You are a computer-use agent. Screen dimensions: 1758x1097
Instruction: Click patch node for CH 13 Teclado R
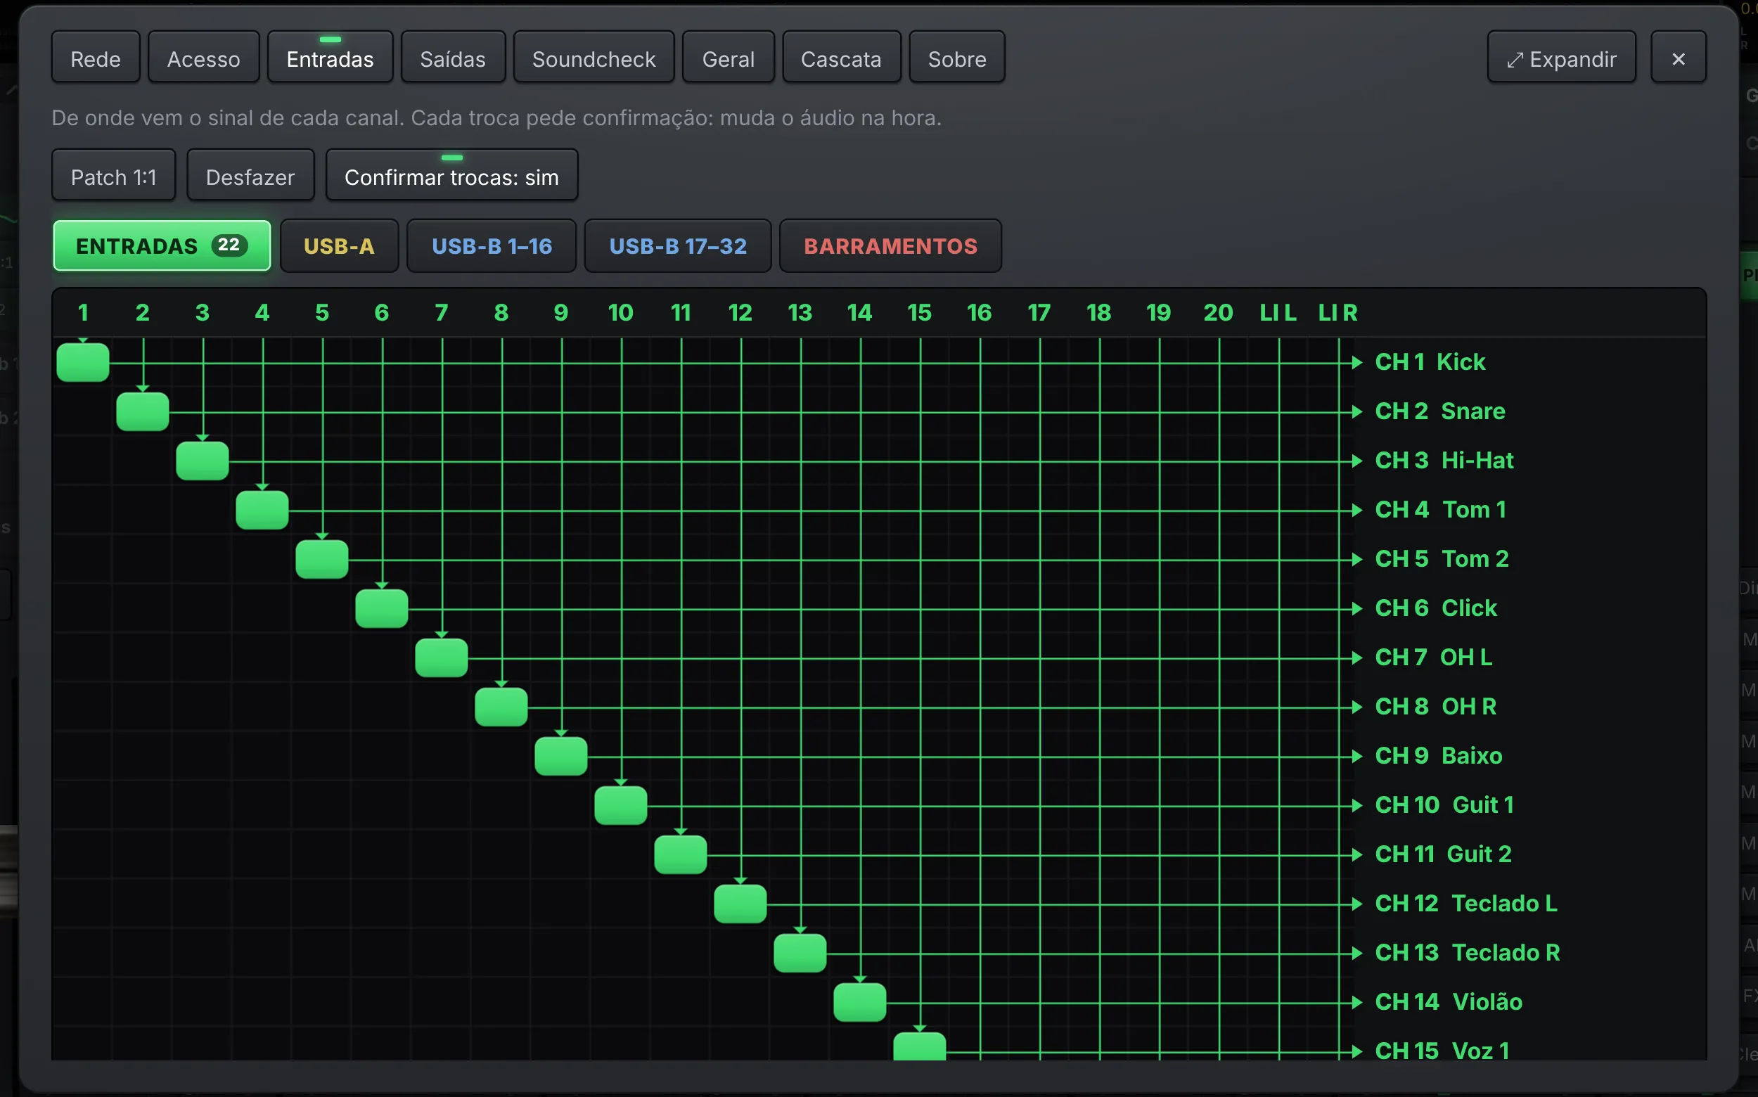(x=800, y=953)
